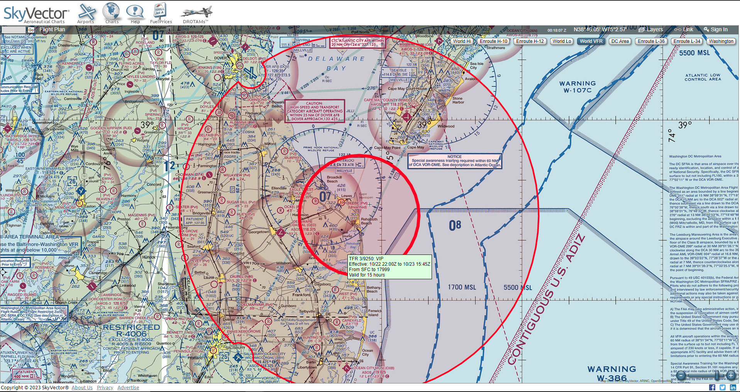The width and height of the screenshot is (740, 392).
Task: Click the Smyrna VOR frequency box
Action: tap(303, 42)
